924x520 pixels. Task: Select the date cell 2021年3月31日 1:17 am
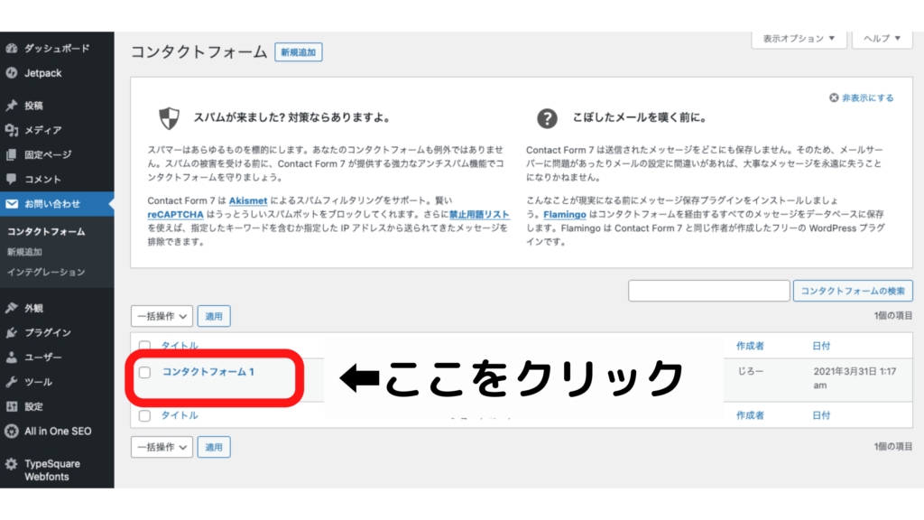855,378
